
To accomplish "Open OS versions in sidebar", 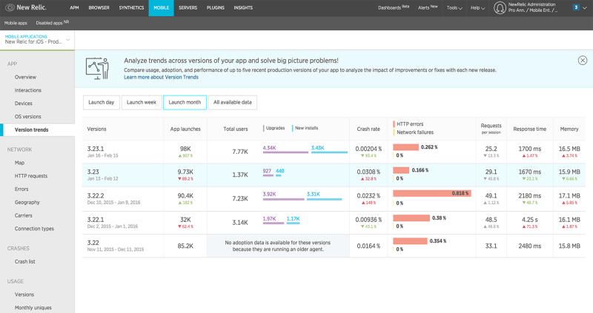I will pos(28,117).
